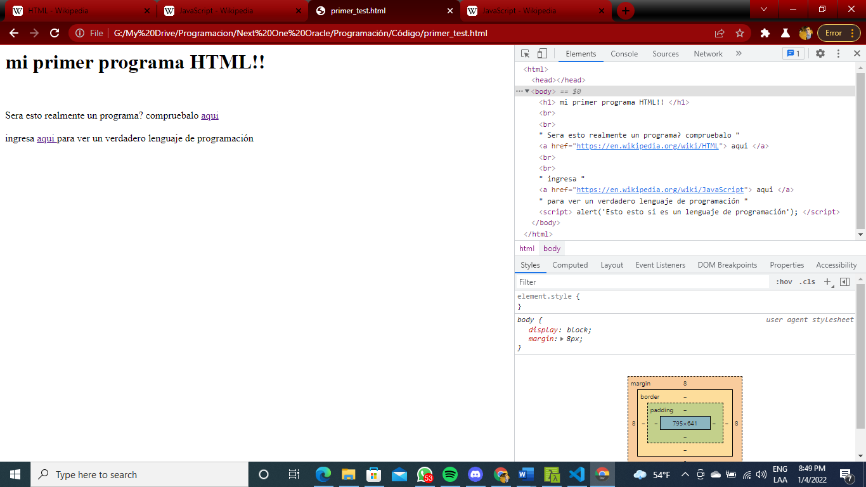Image resolution: width=866 pixels, height=487 pixels.
Task: Click the Wikipedia HTML href link in DOM
Action: (648, 146)
